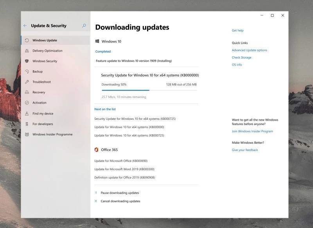Viewport: 313px width, 228px height.
Task: Open Advanced Update options
Action: [249, 50]
